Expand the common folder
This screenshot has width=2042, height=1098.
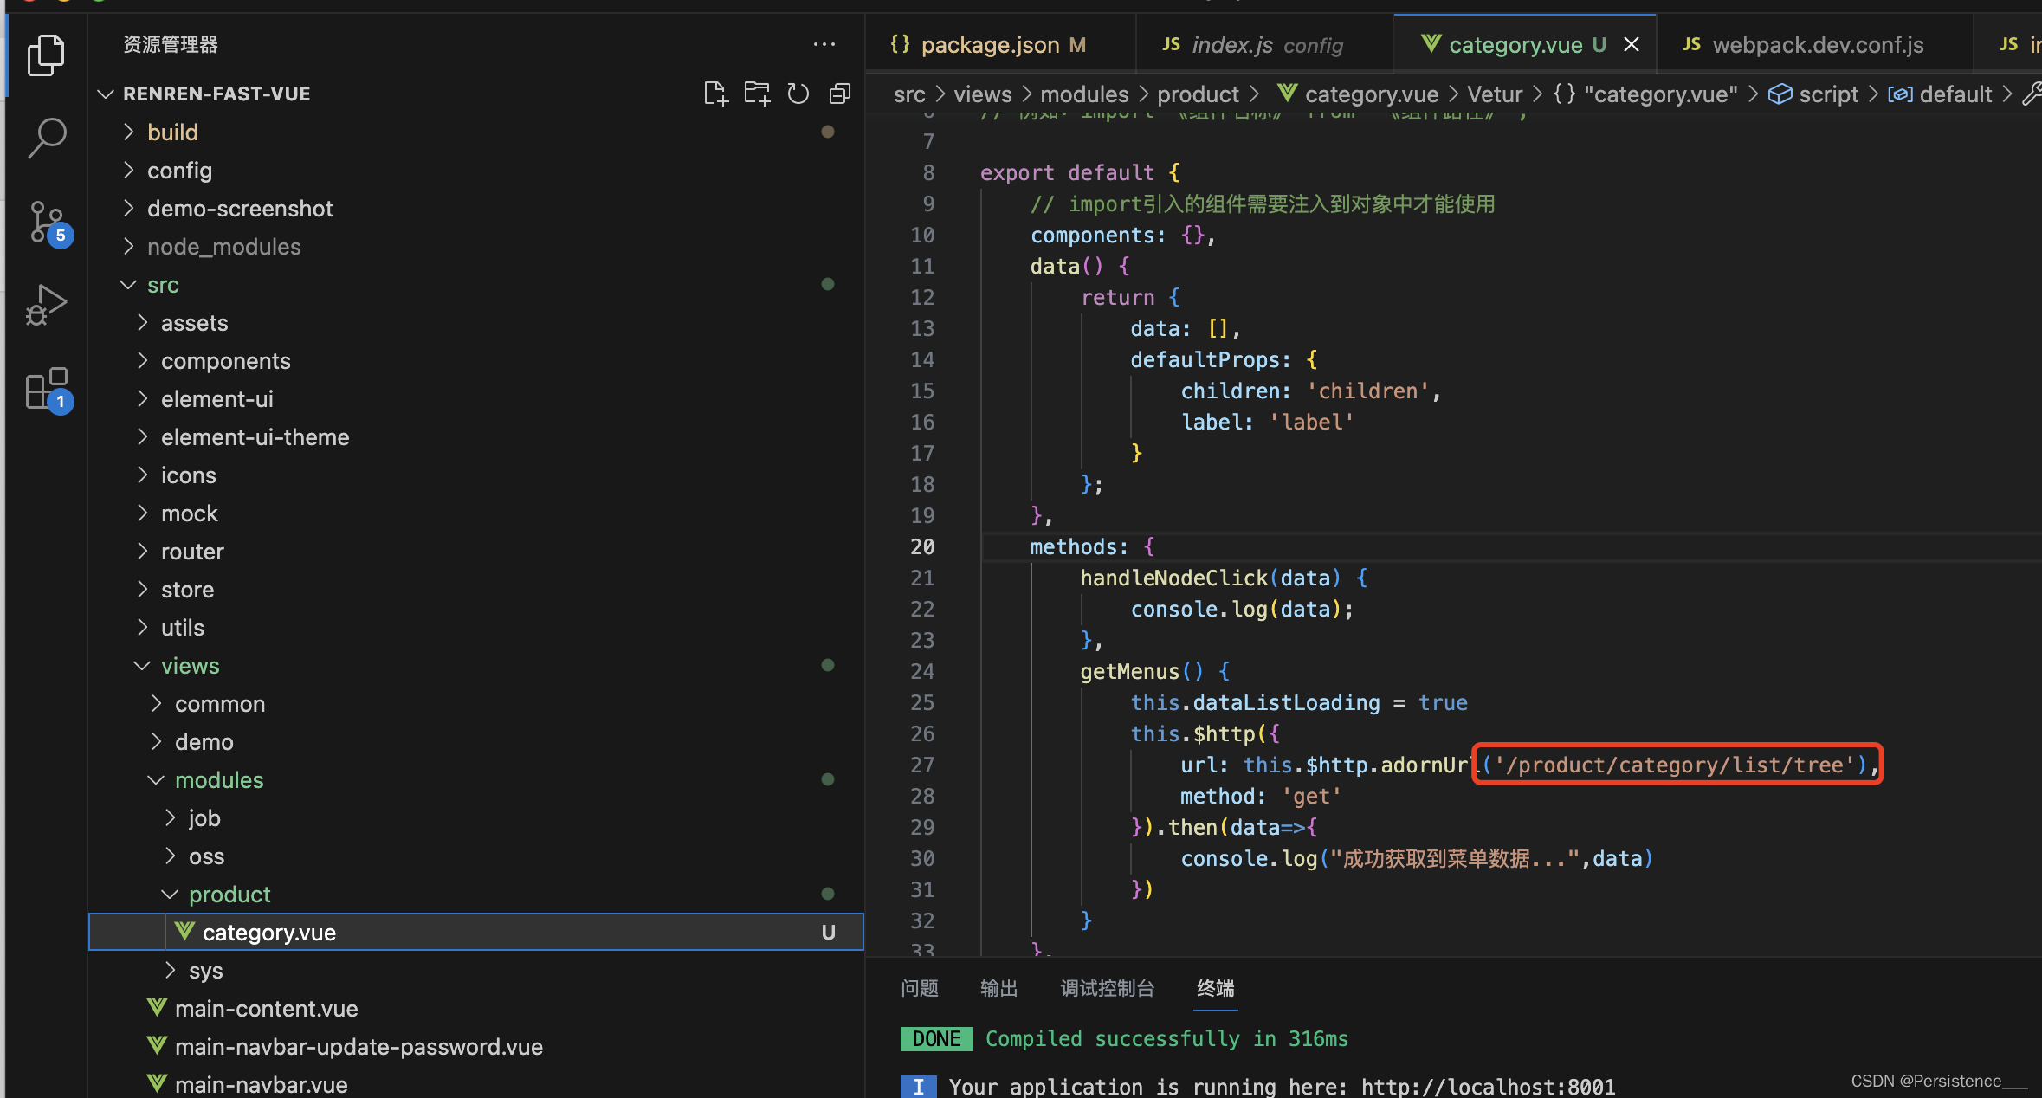click(x=475, y=703)
